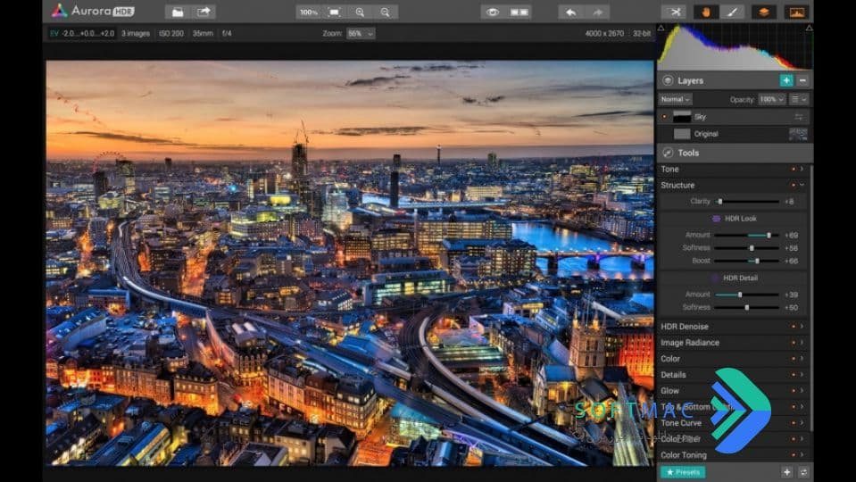Click the Clarity slider track

pos(747,202)
